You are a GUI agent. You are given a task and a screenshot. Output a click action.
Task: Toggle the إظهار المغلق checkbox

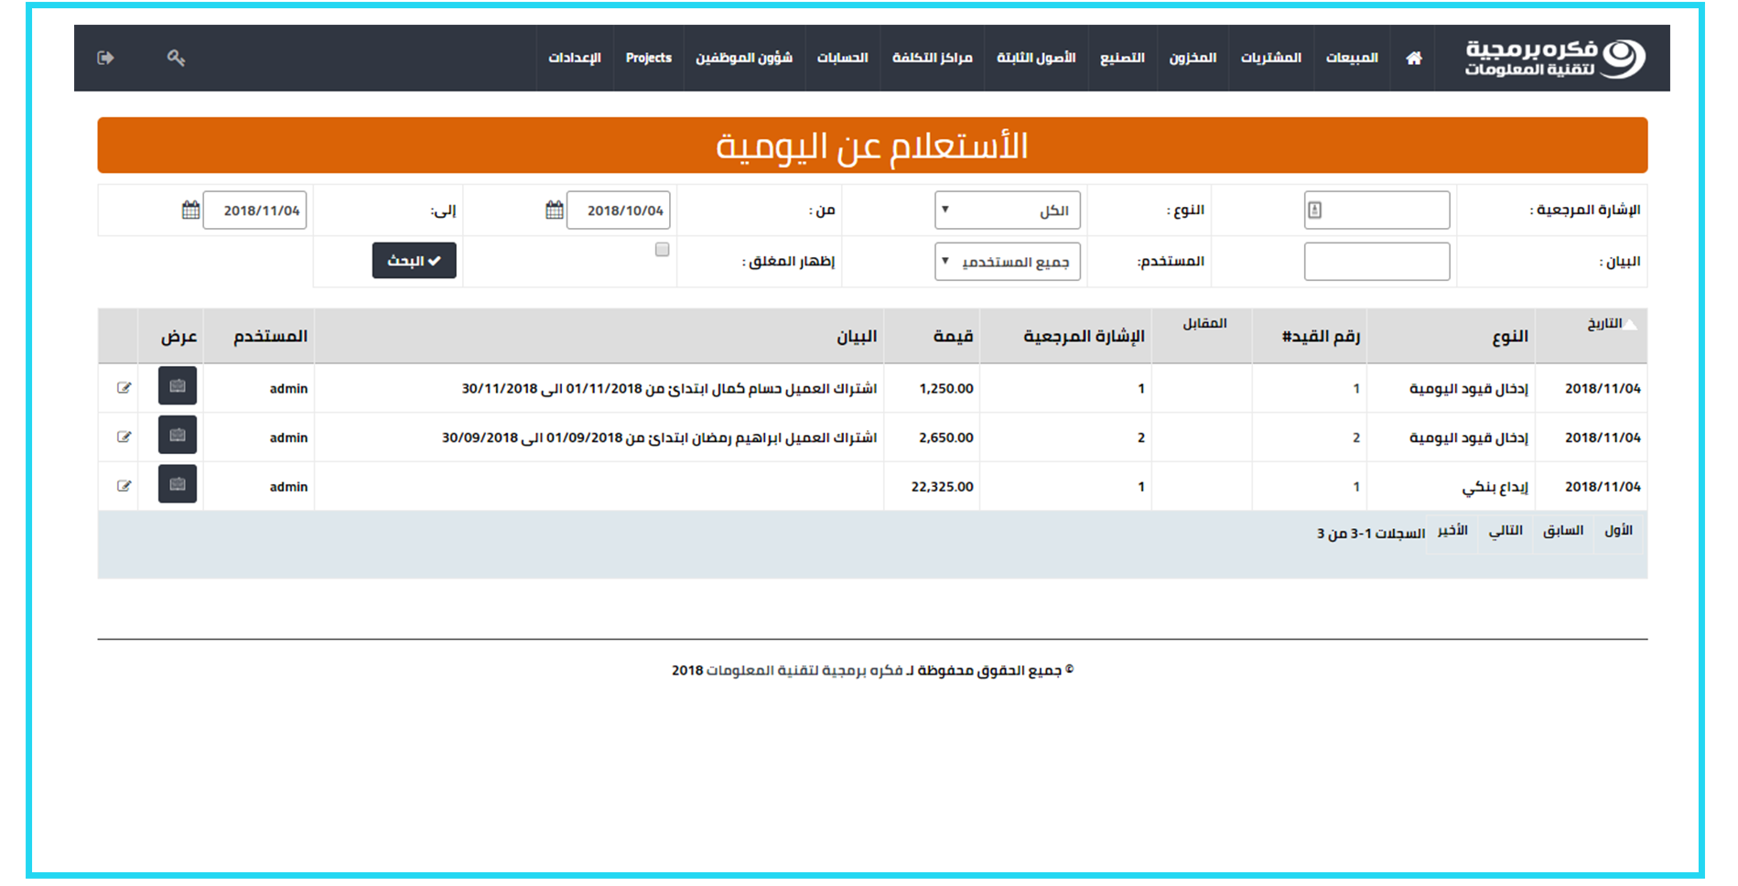(x=662, y=250)
